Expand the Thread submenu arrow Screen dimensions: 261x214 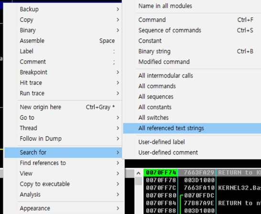pos(118,128)
